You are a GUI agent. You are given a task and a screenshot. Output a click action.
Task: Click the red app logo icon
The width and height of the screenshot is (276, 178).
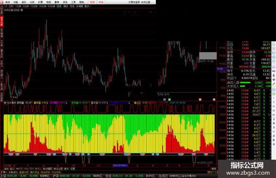click(2, 2)
